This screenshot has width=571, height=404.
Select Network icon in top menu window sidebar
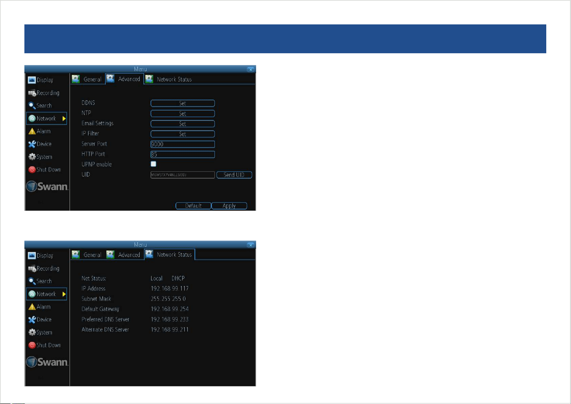pyautogui.click(x=32, y=118)
